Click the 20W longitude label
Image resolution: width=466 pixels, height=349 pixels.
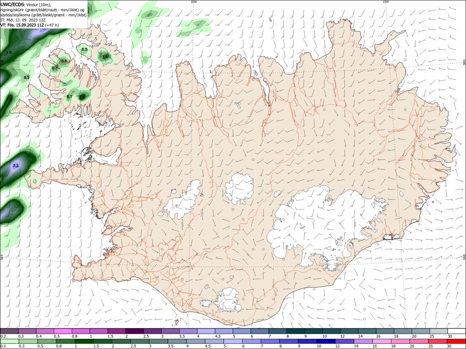click(x=194, y=2)
